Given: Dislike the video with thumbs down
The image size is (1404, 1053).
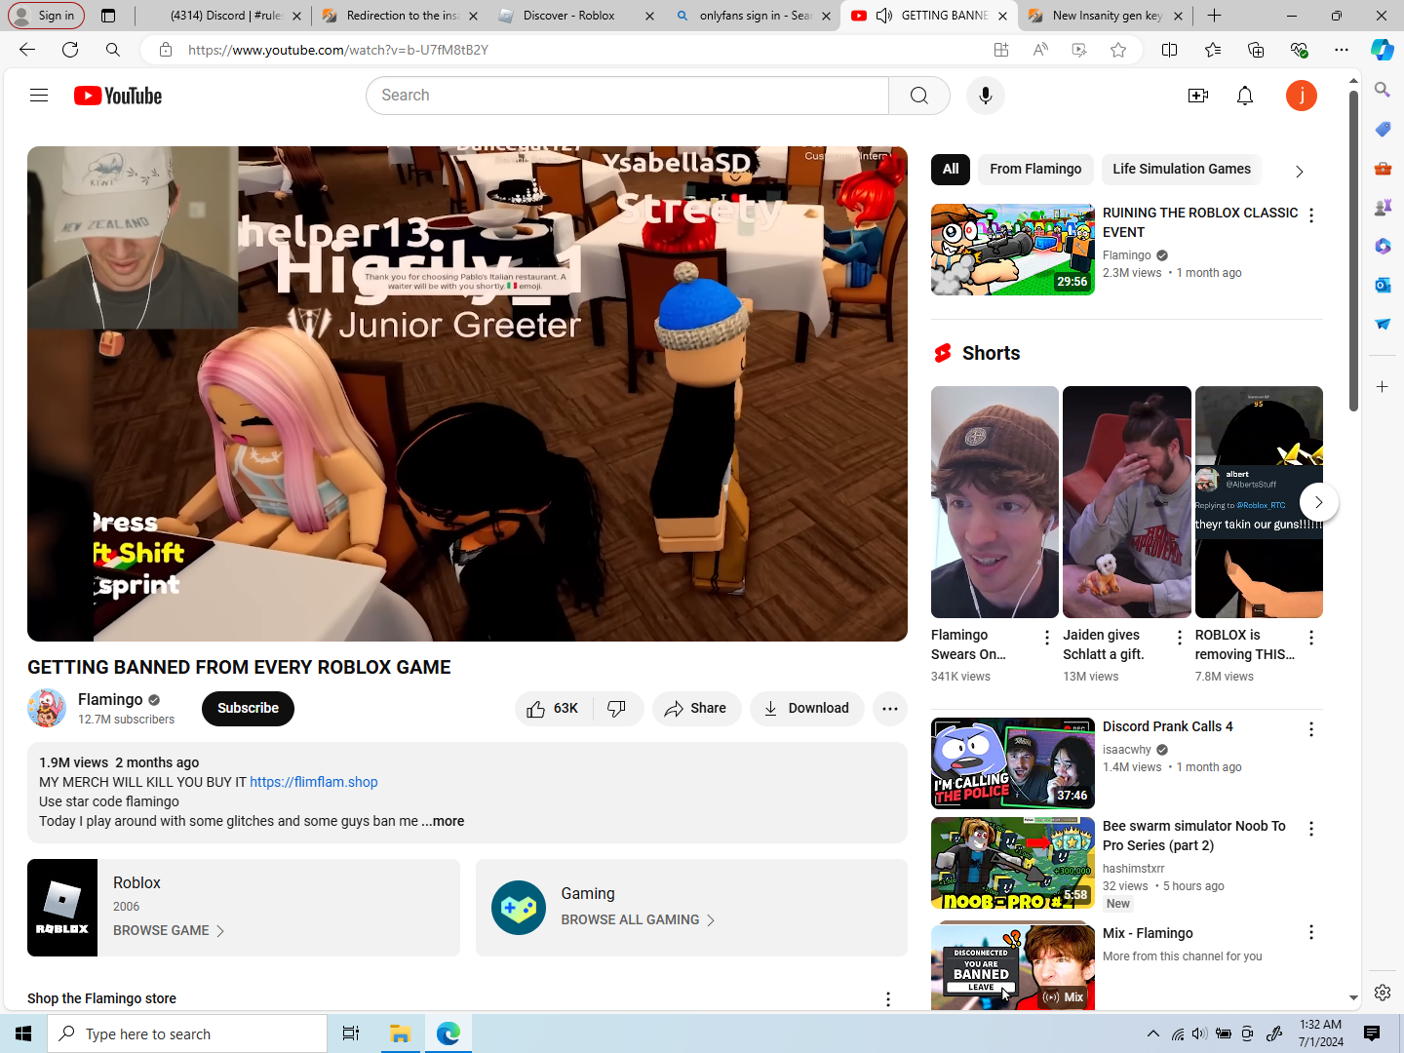Looking at the screenshot, I should [x=617, y=709].
